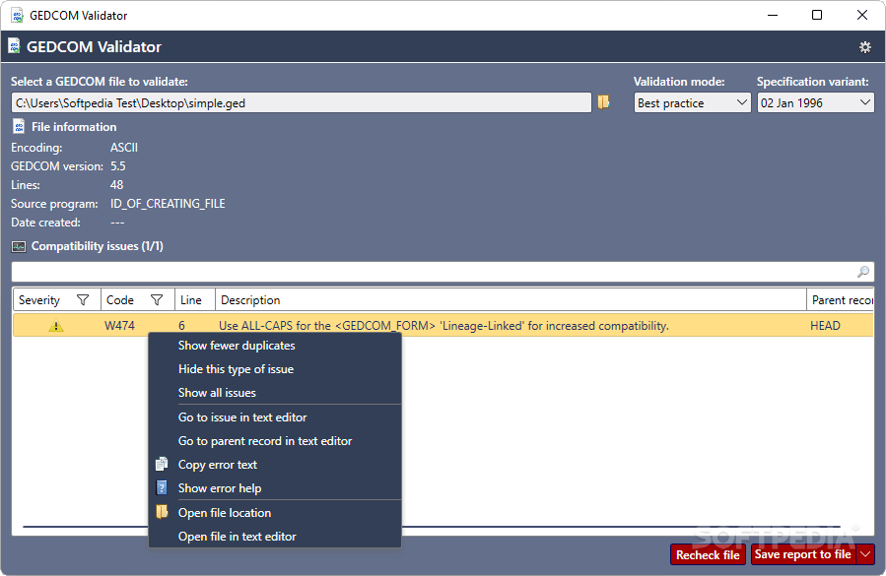Minimize the GEDCOM Validator window
The width and height of the screenshot is (886, 576).
773,15
